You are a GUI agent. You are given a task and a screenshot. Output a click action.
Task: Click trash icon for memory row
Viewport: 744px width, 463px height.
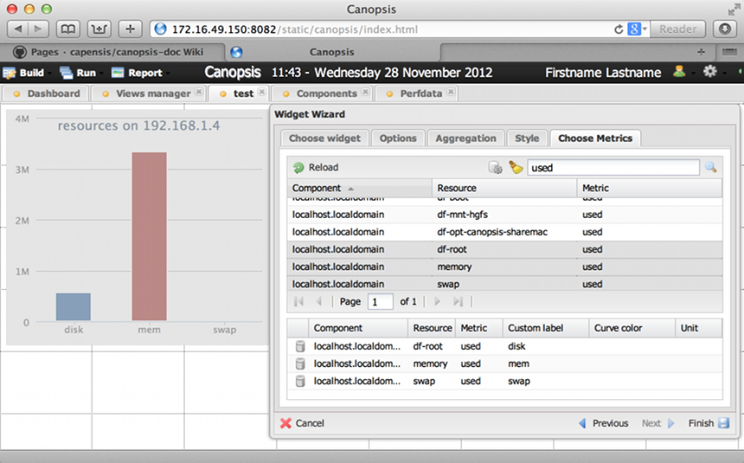pos(300,363)
